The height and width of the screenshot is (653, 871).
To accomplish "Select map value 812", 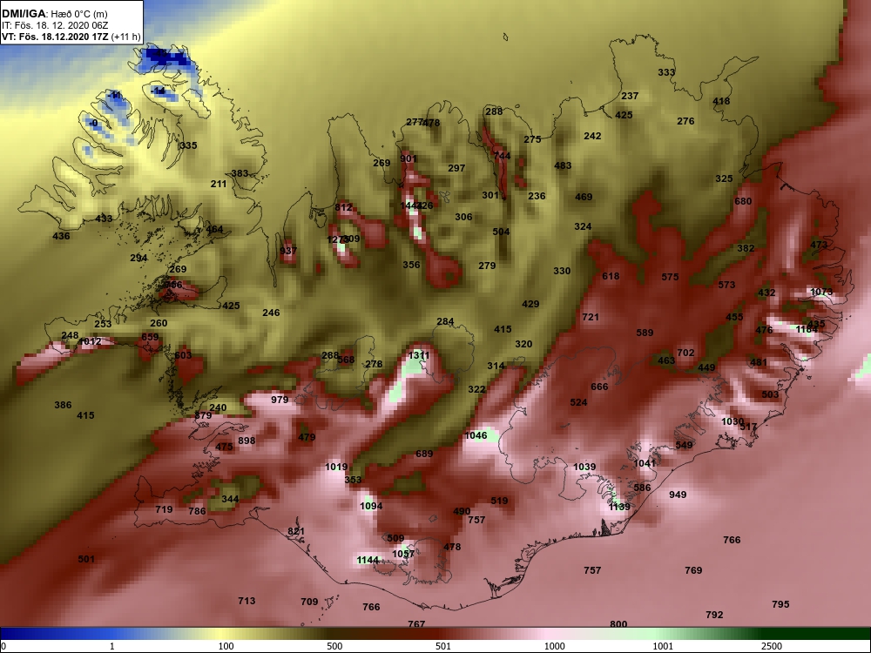I will [x=343, y=208].
